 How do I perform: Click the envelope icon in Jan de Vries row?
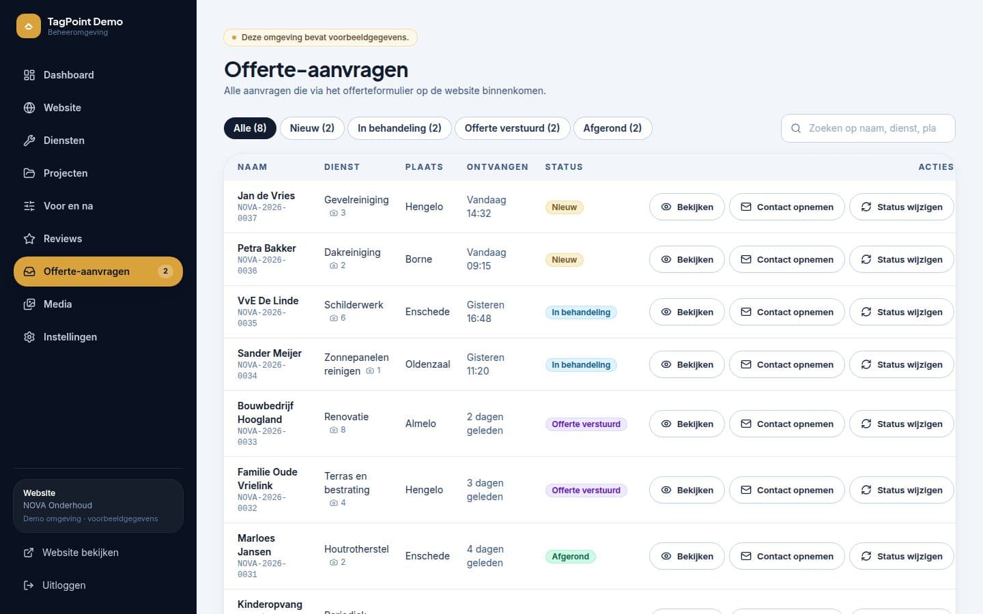(746, 207)
